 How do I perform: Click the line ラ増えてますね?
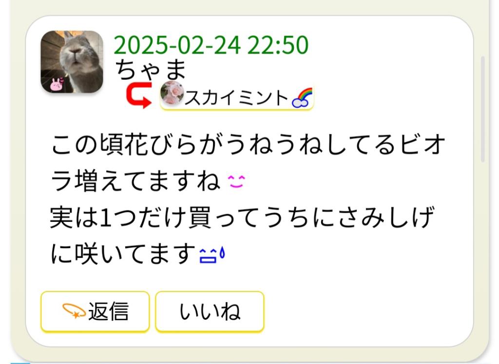pyautogui.click(x=135, y=181)
